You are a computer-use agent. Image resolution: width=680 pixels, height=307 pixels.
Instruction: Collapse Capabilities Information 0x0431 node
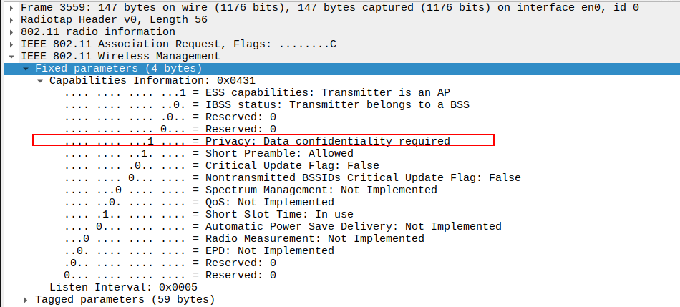41,81
